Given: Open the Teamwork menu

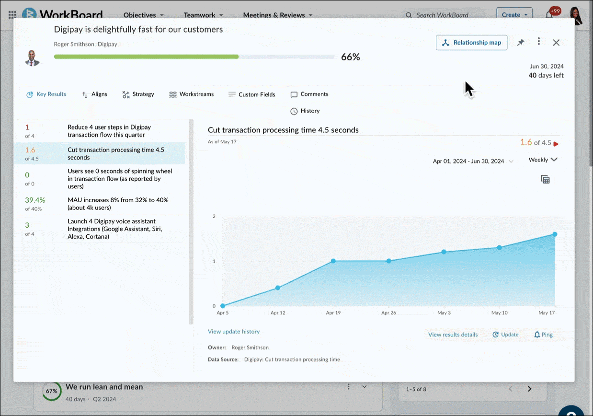Looking at the screenshot, I should (x=204, y=15).
